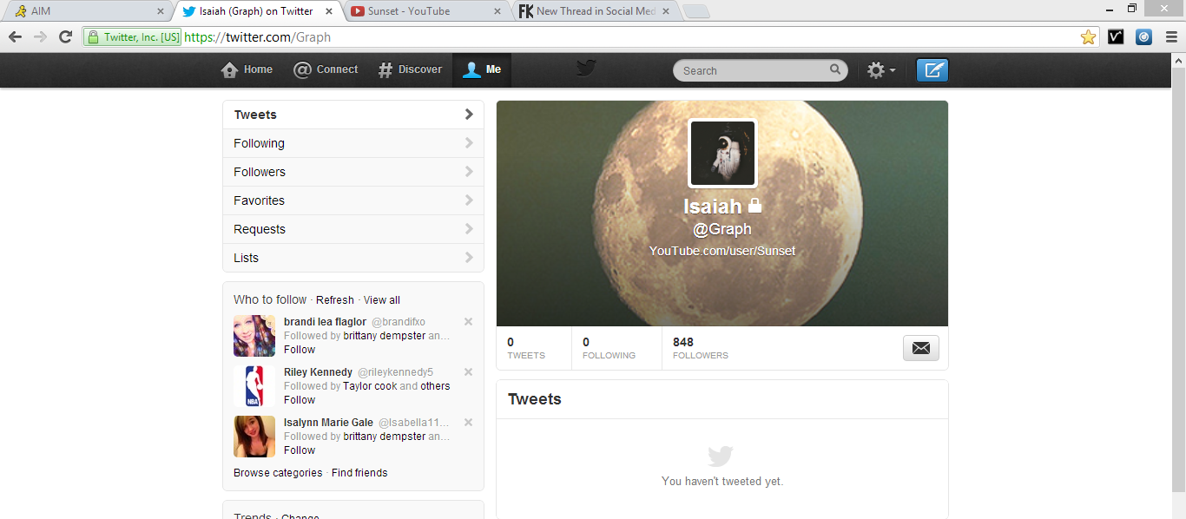Click the Twitter bird logo in navbar
The width and height of the screenshot is (1186, 519).
[x=586, y=68]
